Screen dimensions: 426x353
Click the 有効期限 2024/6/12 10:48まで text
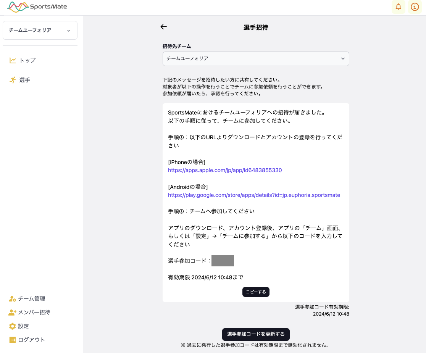[x=205, y=277]
